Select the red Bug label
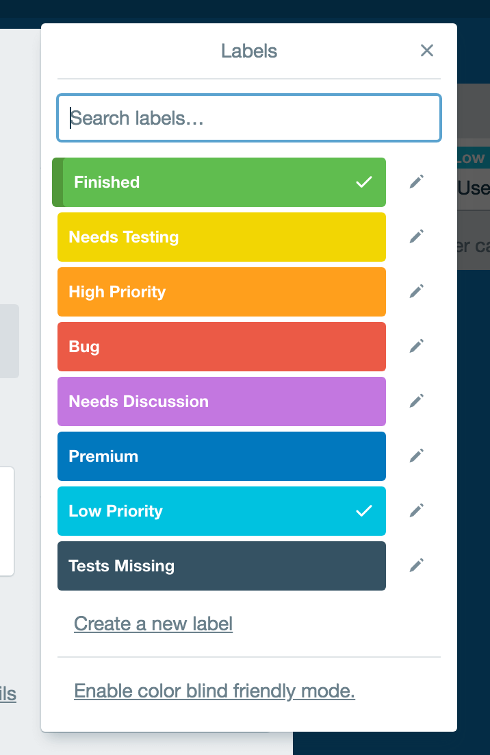490x755 pixels. (x=222, y=347)
